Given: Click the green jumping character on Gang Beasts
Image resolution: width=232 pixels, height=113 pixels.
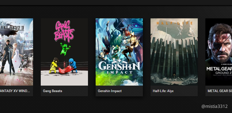Looking at the screenshot, I should tap(65, 49).
